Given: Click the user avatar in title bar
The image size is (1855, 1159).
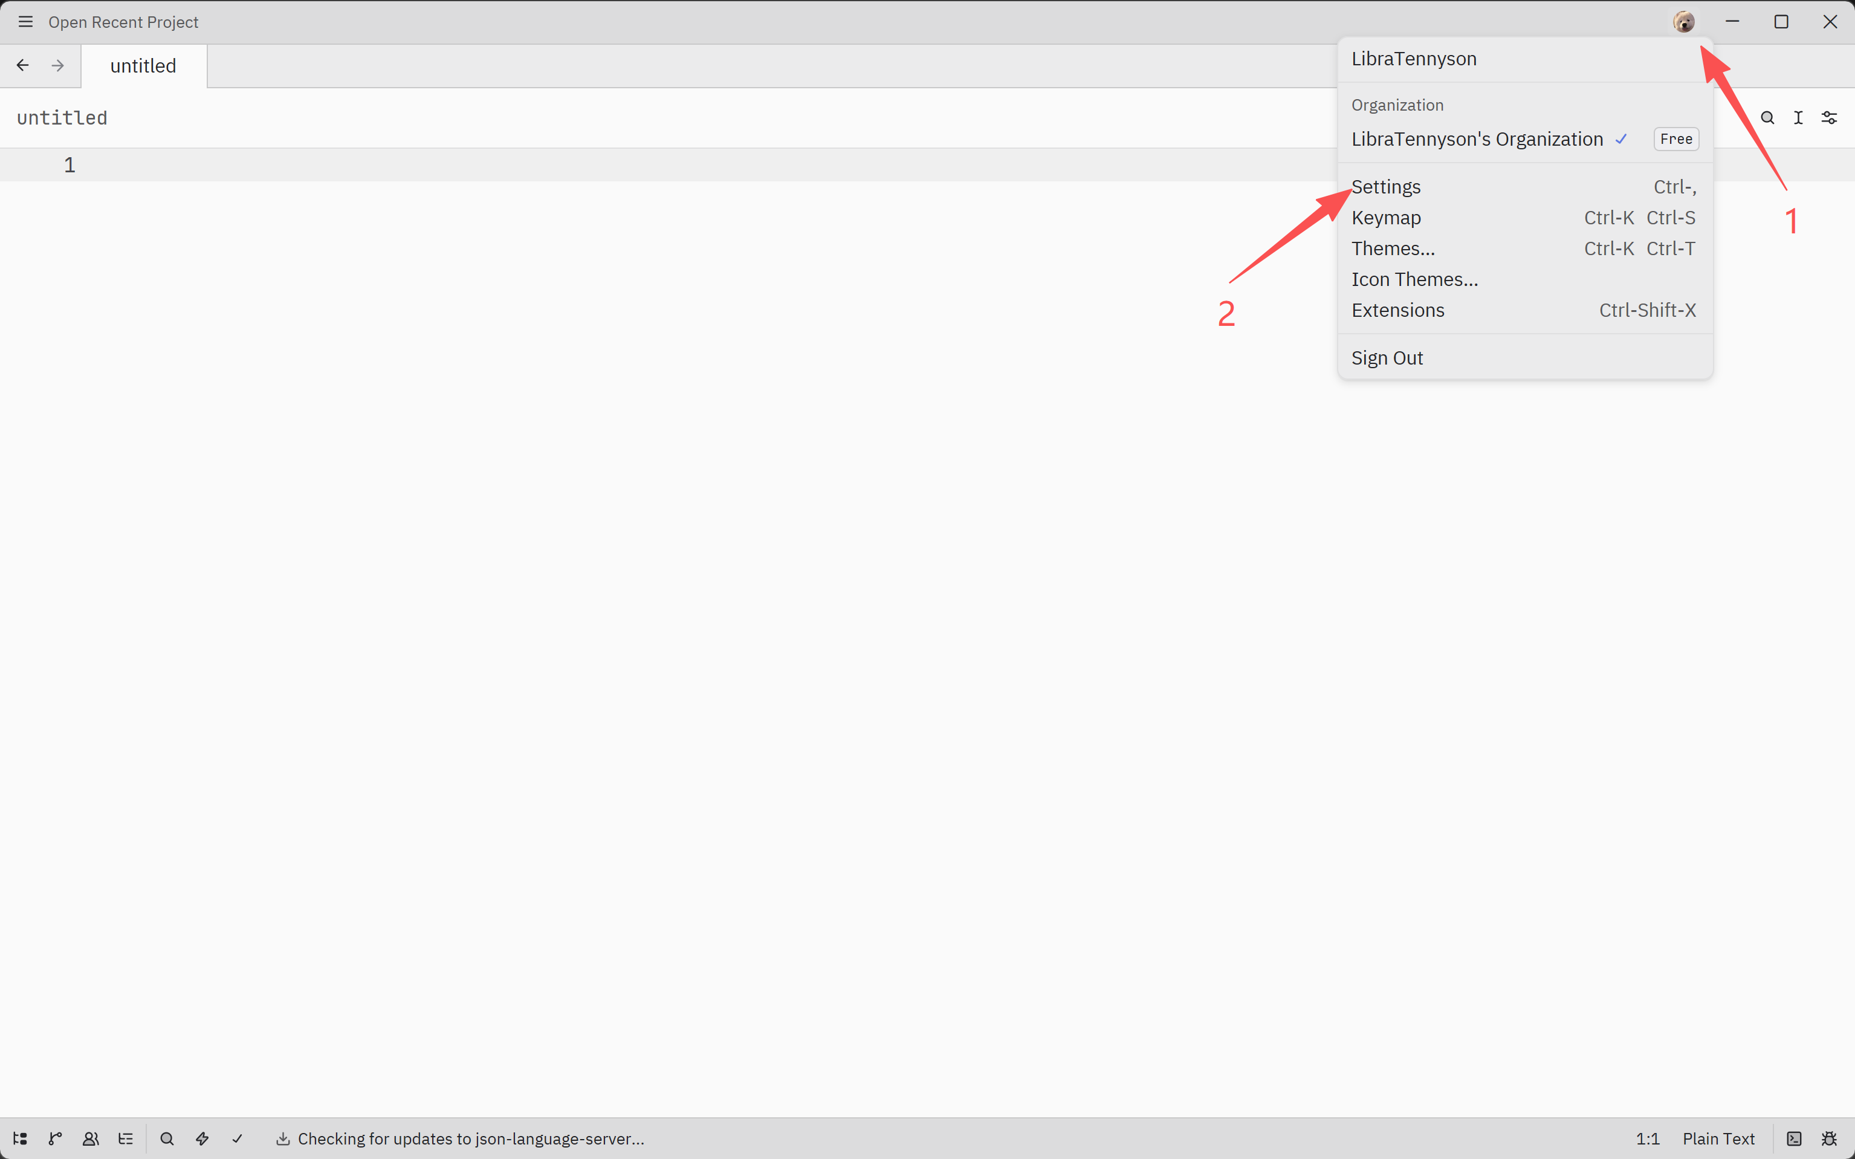Looking at the screenshot, I should [1683, 22].
